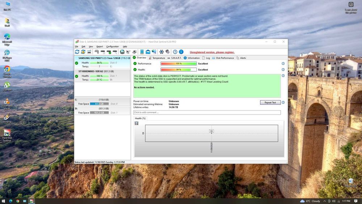Open settings via the gear toolbar icon
The width and height of the screenshot is (362, 204).
pyautogui.click(x=161, y=52)
